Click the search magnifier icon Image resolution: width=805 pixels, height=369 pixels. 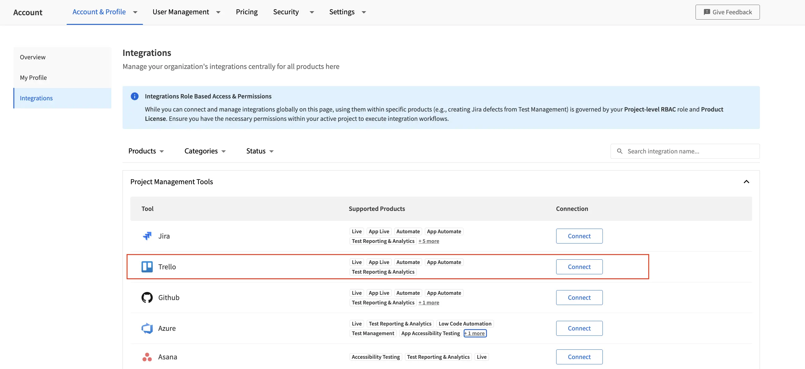[x=619, y=151]
